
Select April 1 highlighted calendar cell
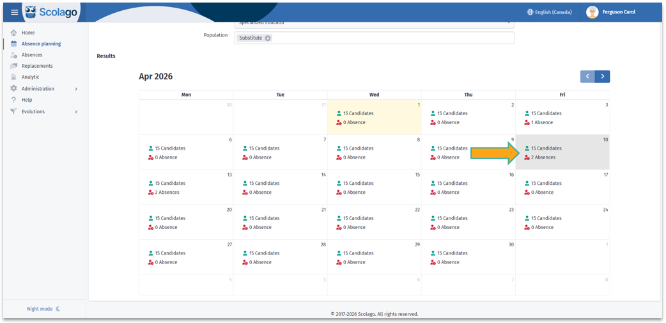374,117
